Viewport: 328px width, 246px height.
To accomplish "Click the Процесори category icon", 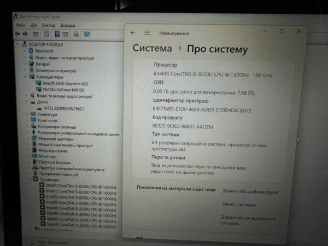I will point(36,179).
